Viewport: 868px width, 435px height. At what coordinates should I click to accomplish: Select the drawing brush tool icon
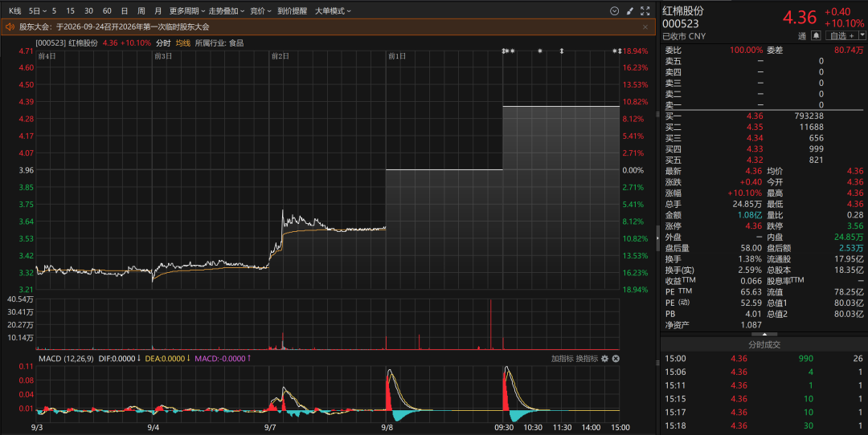629,11
